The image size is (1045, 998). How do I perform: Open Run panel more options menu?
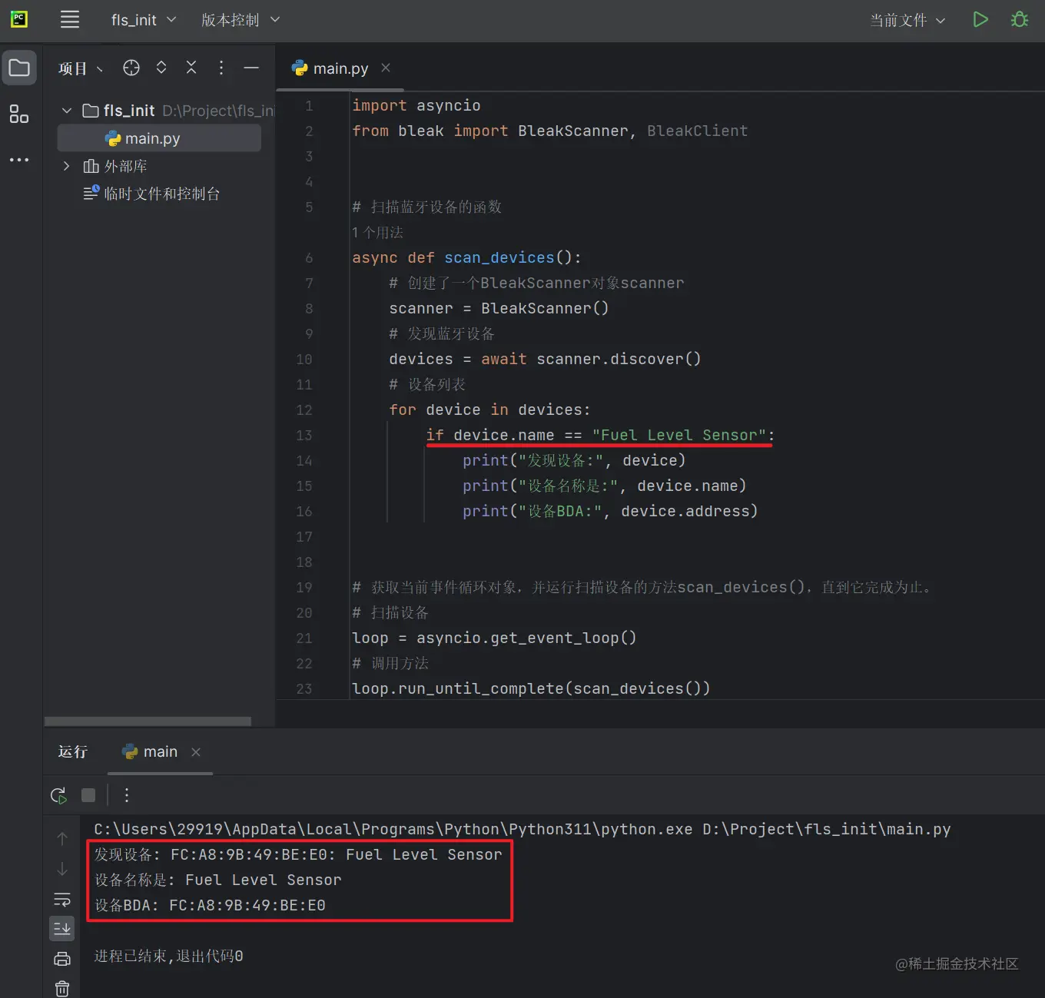coord(127,795)
